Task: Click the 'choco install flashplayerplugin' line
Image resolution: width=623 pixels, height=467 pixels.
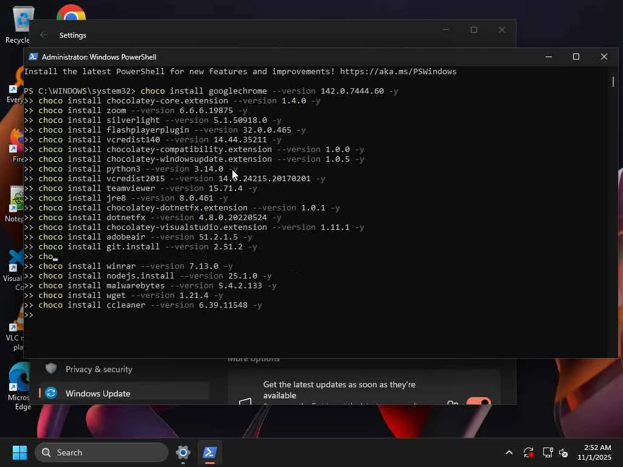Action: click(x=172, y=130)
